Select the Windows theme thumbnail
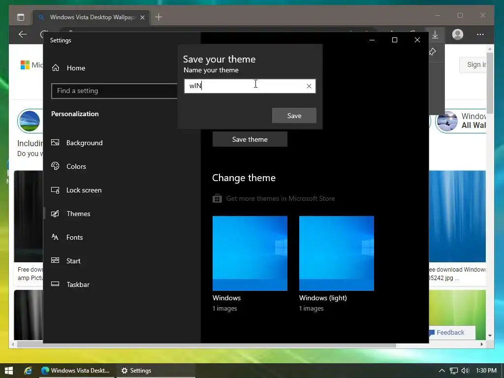 click(x=250, y=253)
